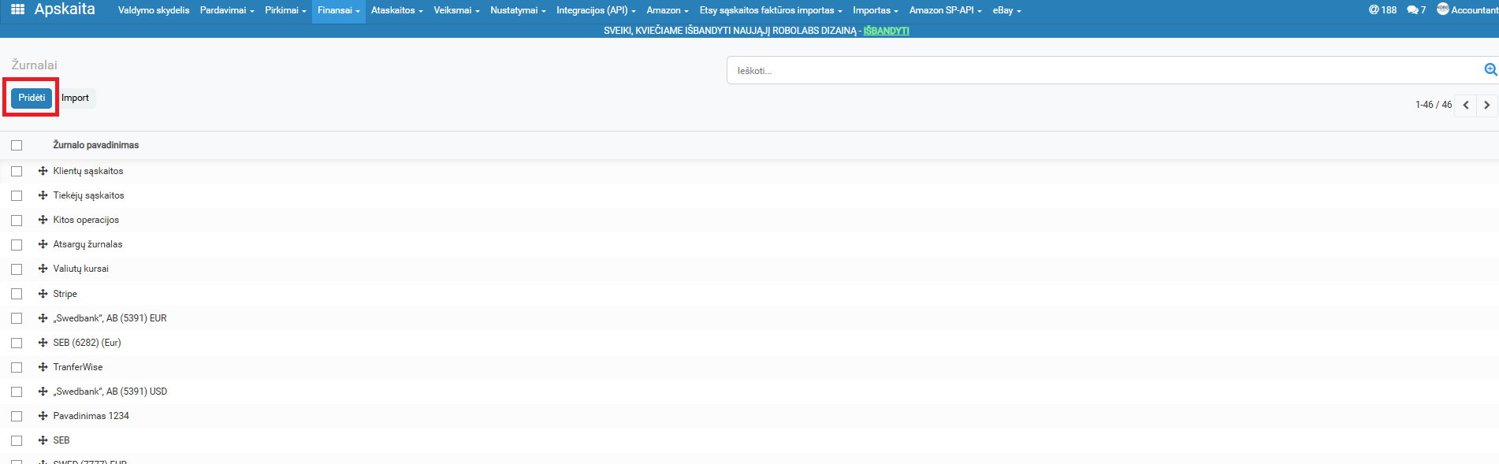Expand the Pardavimai dropdown menu
Image resolution: width=1499 pixels, height=464 pixels.
click(x=227, y=10)
